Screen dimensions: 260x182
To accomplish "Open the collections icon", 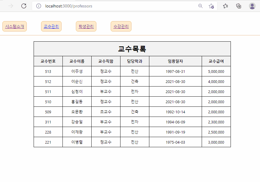I will coord(239,6).
